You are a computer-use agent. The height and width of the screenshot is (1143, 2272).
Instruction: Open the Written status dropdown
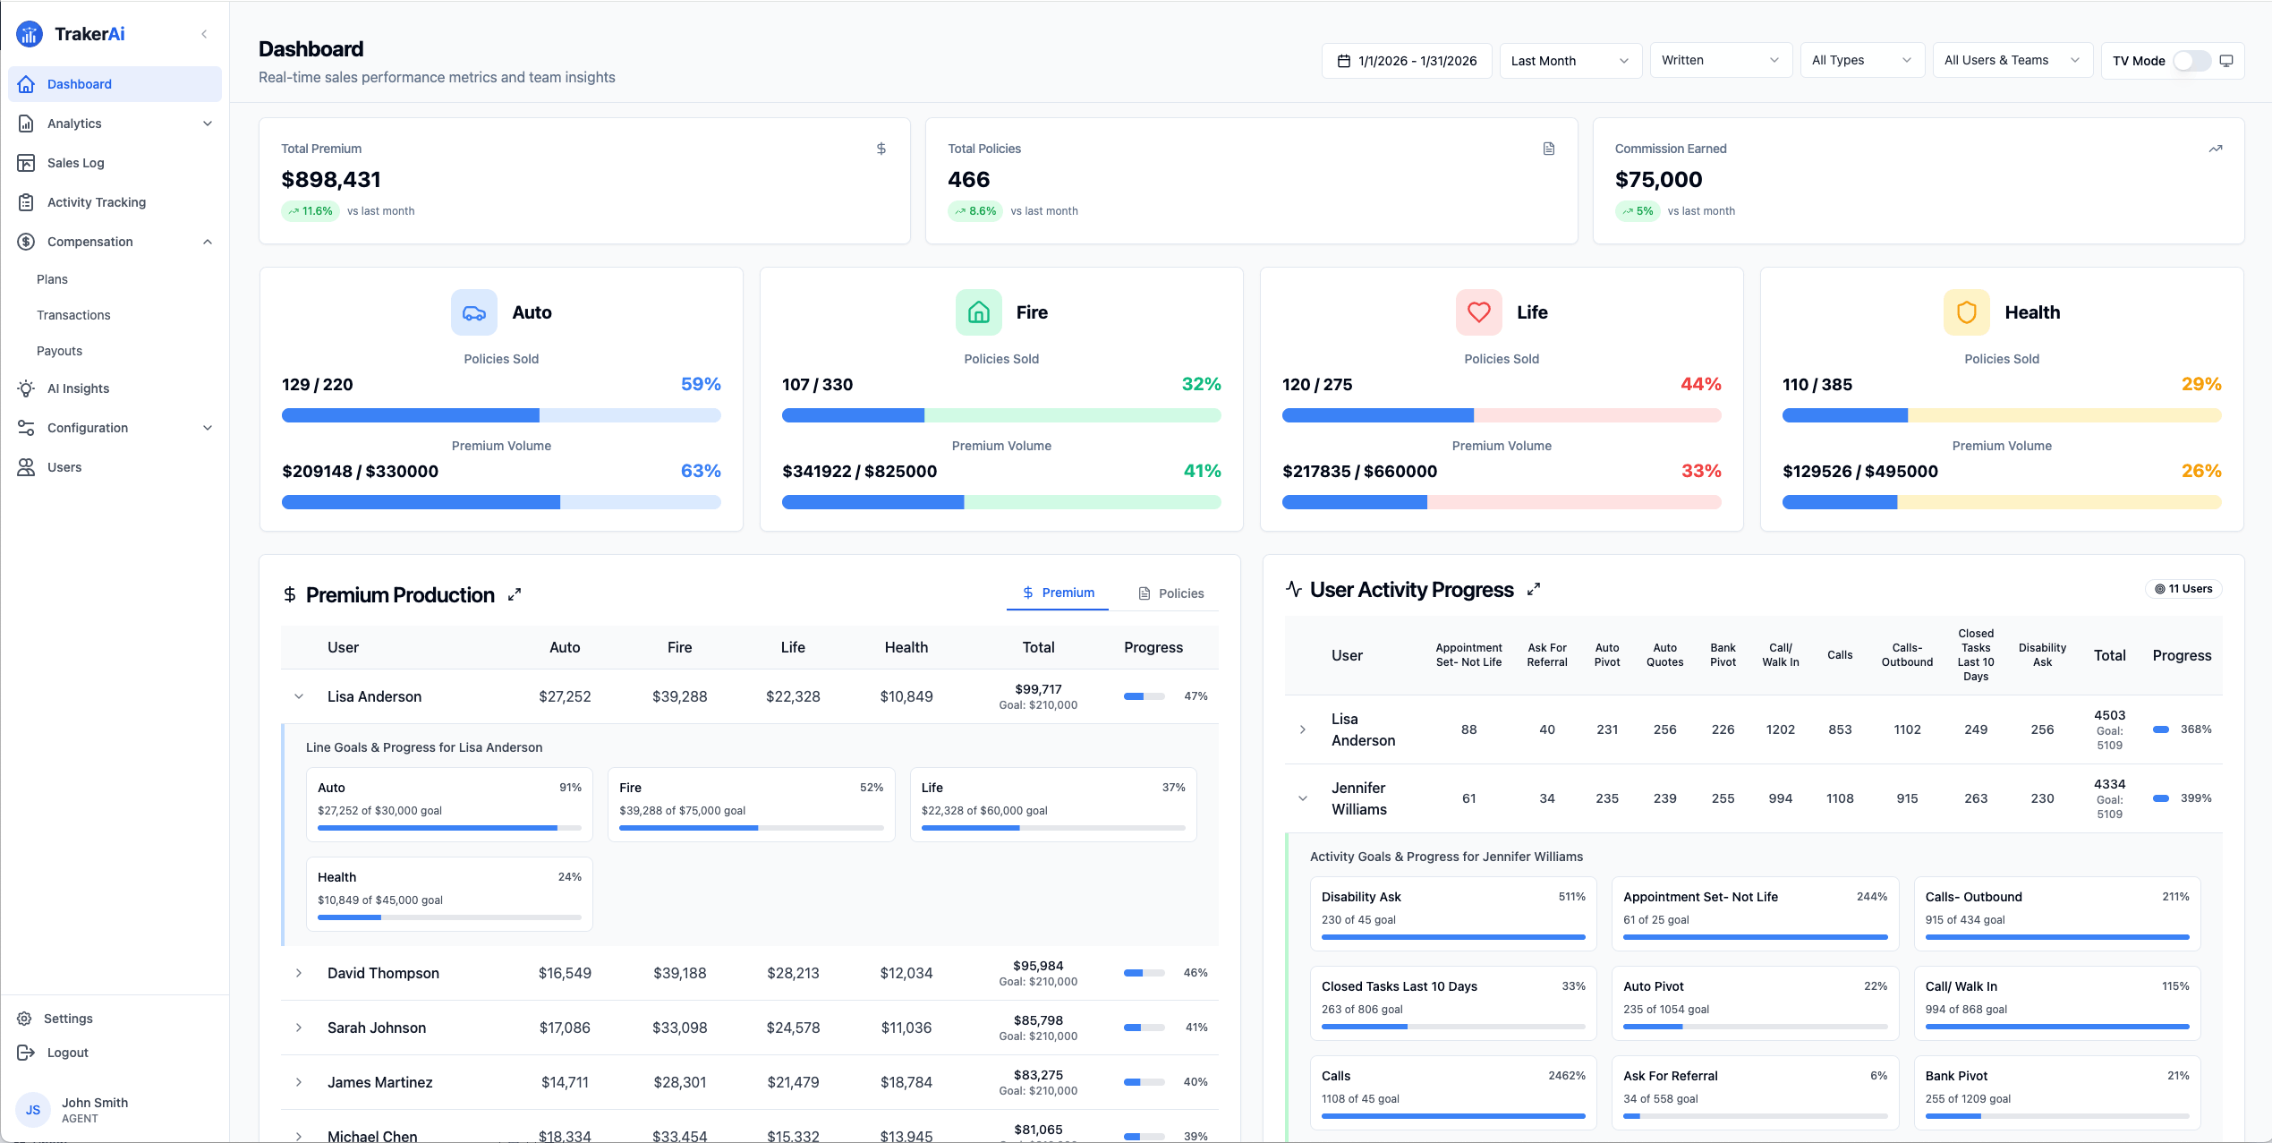pyautogui.click(x=1719, y=60)
